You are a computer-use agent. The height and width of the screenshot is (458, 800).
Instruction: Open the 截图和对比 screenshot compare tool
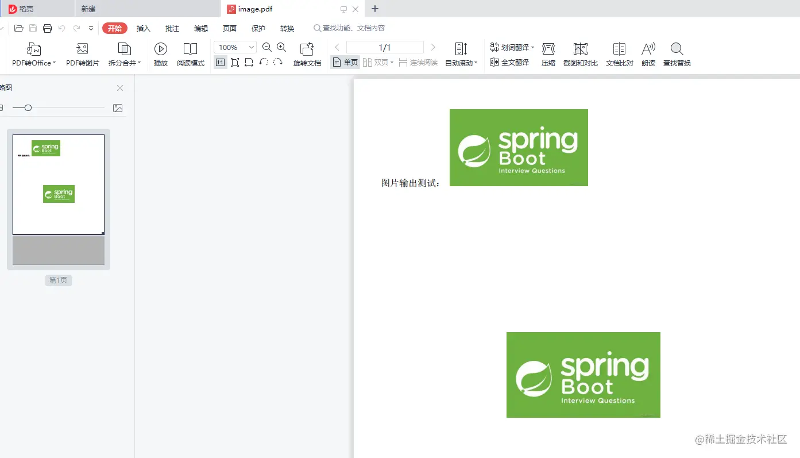(x=581, y=55)
